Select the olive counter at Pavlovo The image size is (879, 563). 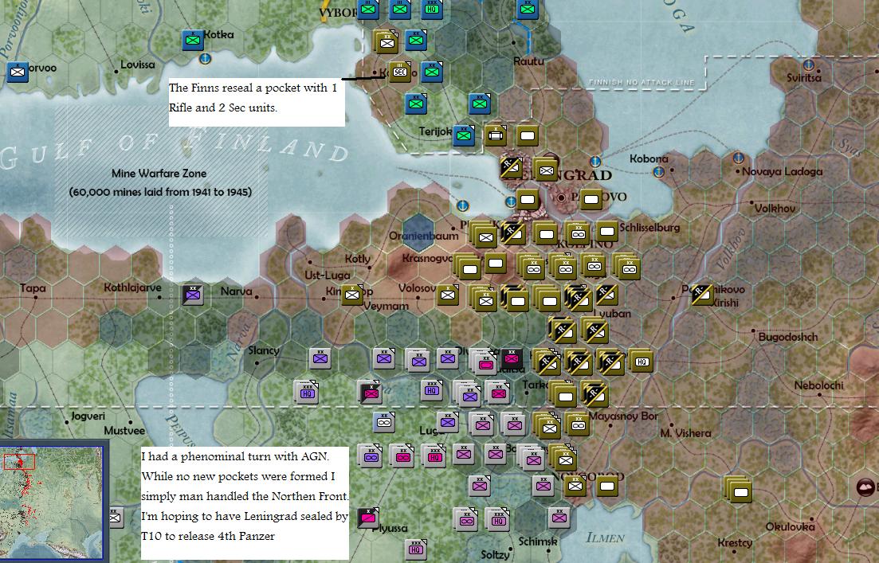(591, 199)
